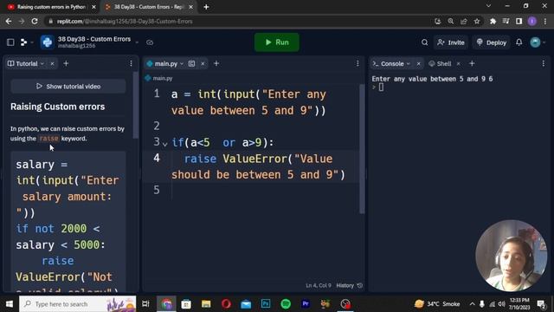
Task: Open console pane three-dot menu
Action: (544, 63)
